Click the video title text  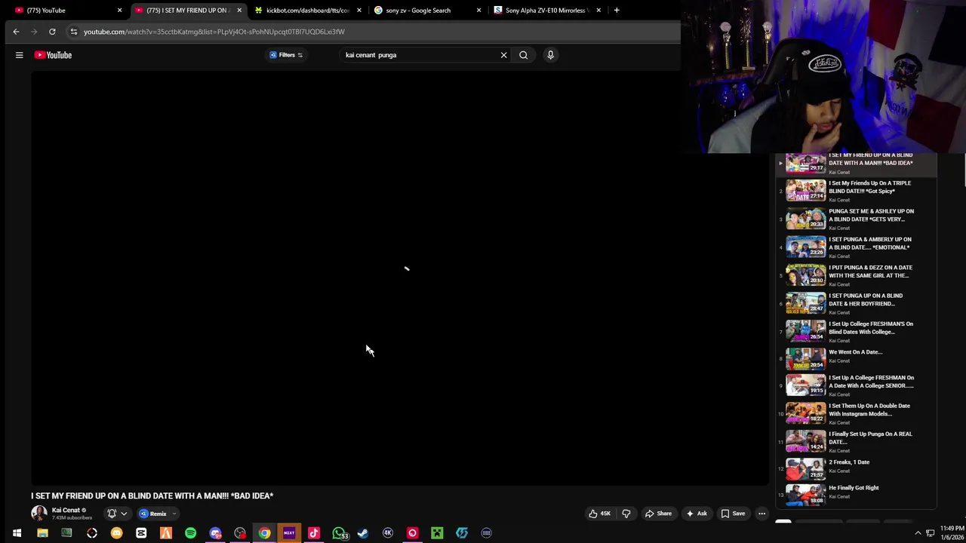coord(152,495)
